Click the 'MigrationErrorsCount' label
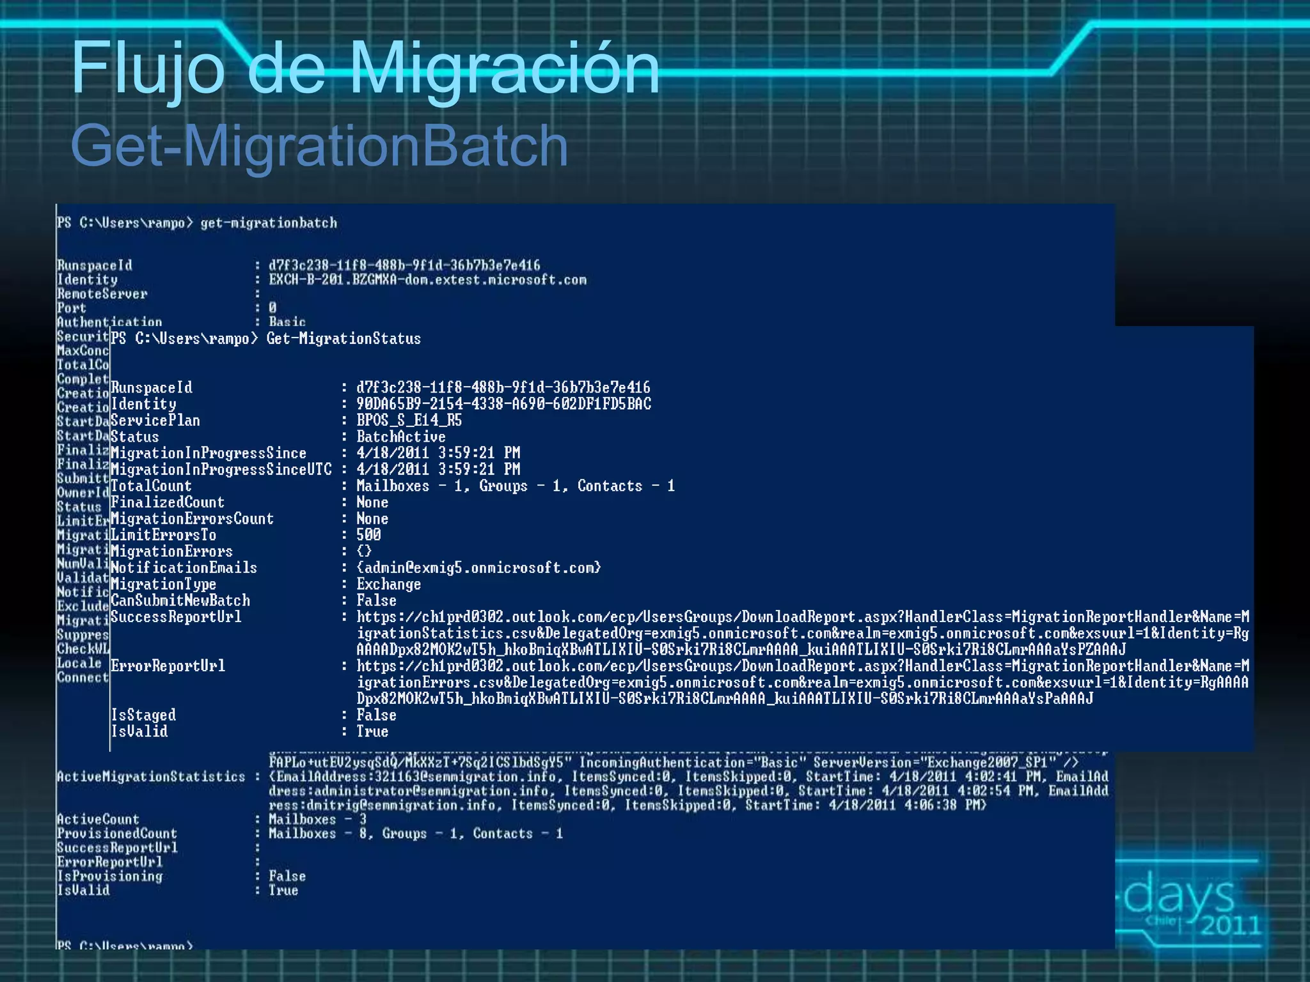This screenshot has width=1310, height=982. [x=192, y=519]
